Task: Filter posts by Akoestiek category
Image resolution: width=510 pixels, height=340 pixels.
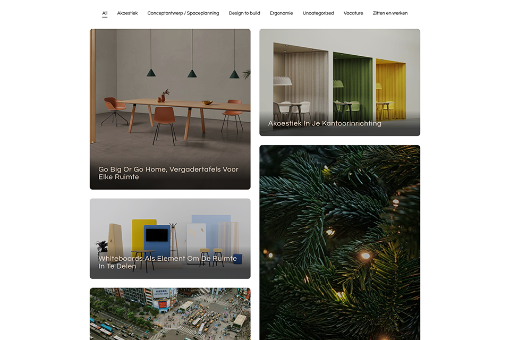Action: point(127,13)
